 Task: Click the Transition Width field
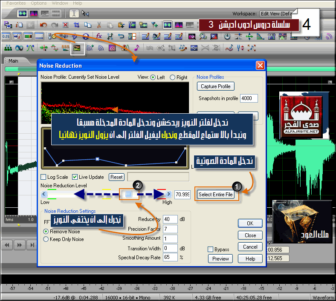[170, 248]
